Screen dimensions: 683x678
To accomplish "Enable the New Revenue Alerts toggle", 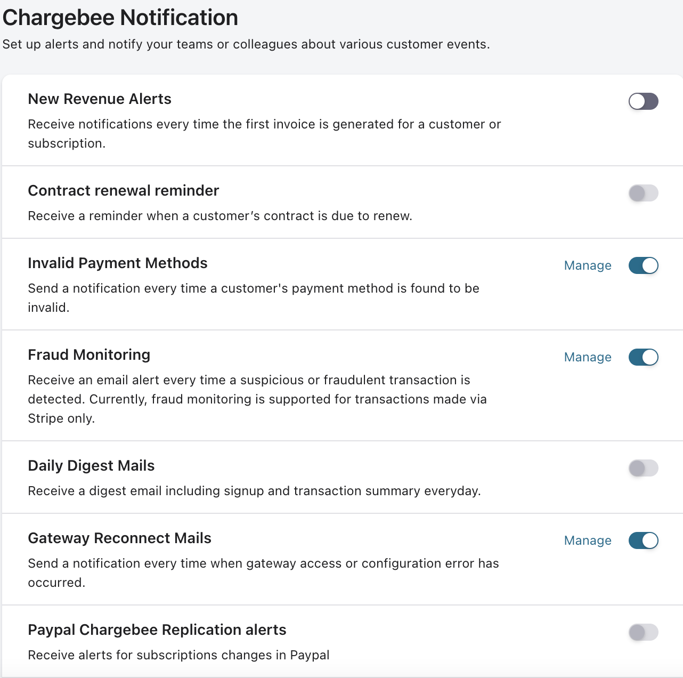I will 643,101.
